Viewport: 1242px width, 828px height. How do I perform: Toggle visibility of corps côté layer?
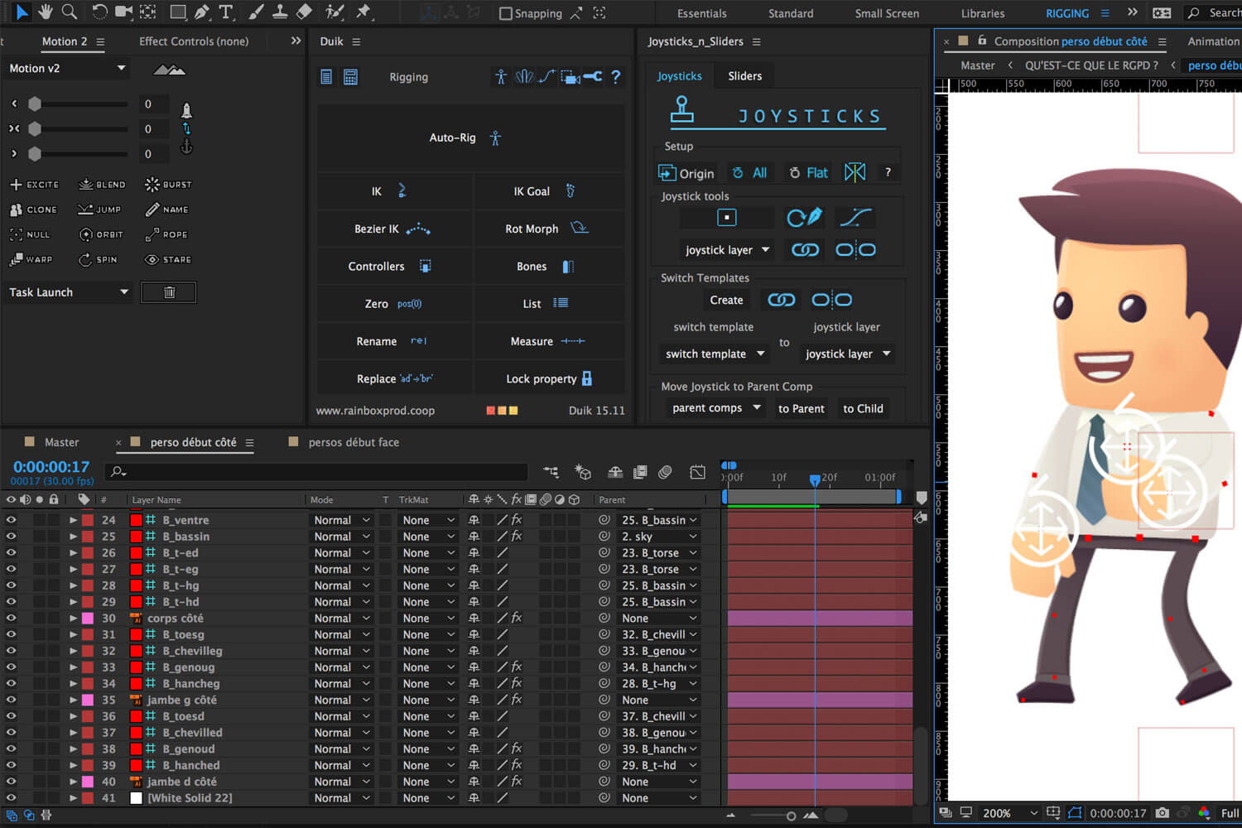tap(11, 618)
